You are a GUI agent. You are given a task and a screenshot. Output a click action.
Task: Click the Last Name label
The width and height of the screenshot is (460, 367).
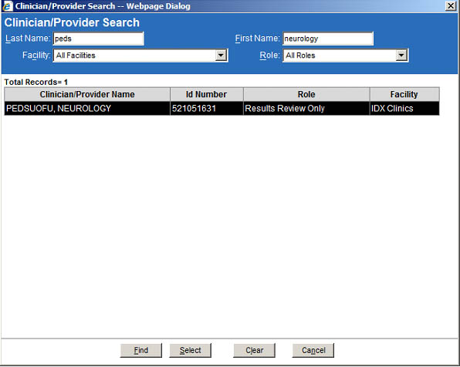pyautogui.click(x=28, y=39)
